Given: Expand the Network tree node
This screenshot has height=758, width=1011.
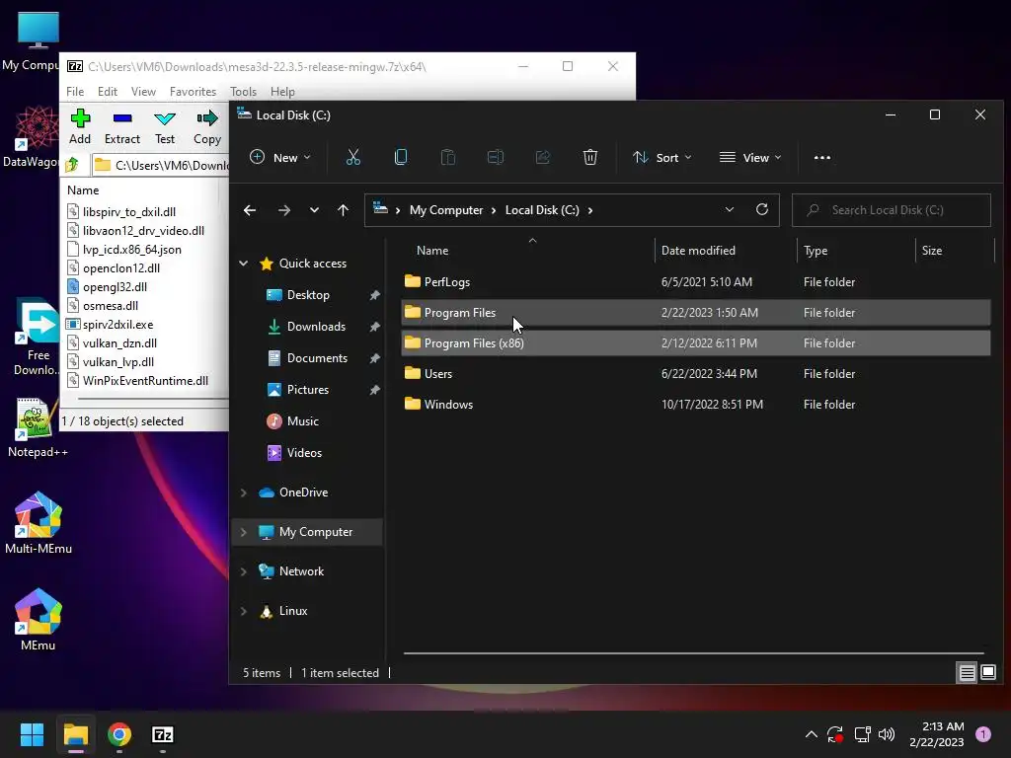Looking at the screenshot, I should pos(244,571).
